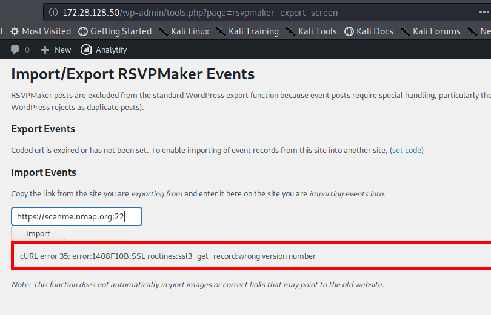Open the New content menu in admin bar

pyautogui.click(x=56, y=50)
